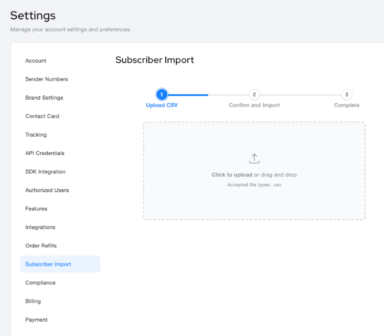Select Integrations in sidebar
The width and height of the screenshot is (384, 336).
pyautogui.click(x=40, y=228)
